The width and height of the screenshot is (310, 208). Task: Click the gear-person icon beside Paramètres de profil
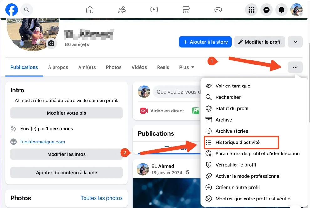tap(209, 153)
